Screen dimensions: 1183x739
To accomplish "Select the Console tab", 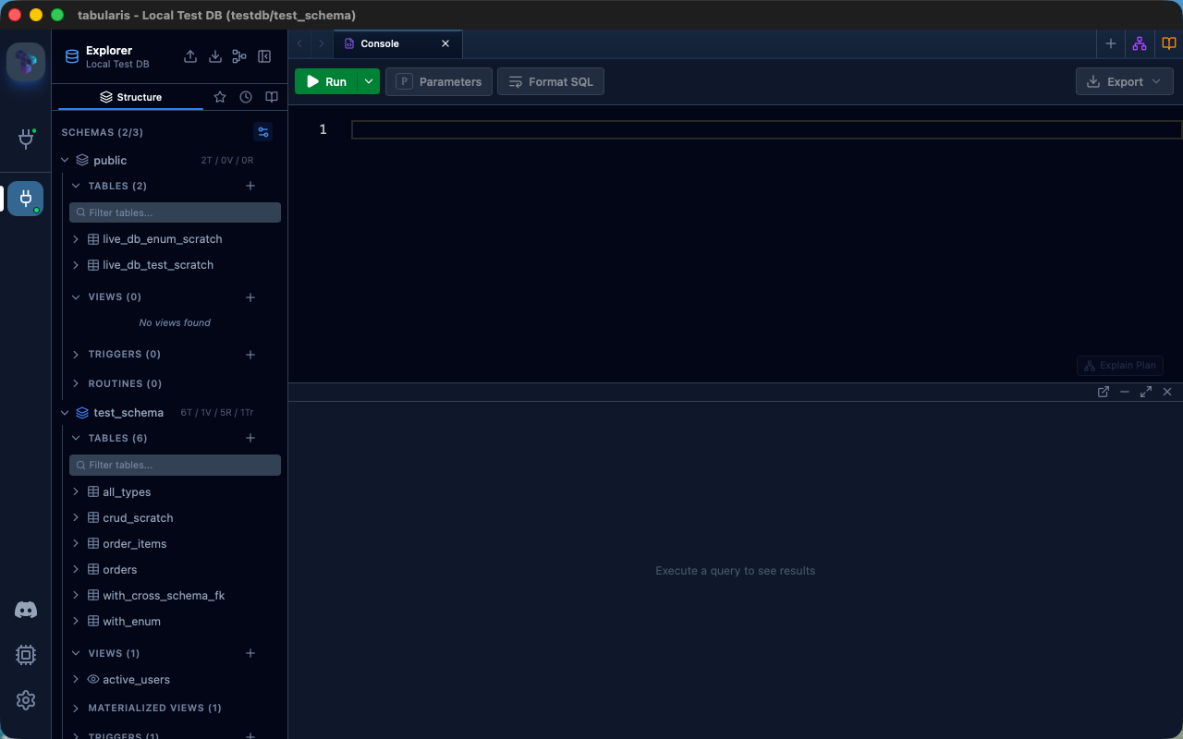I will (398, 43).
